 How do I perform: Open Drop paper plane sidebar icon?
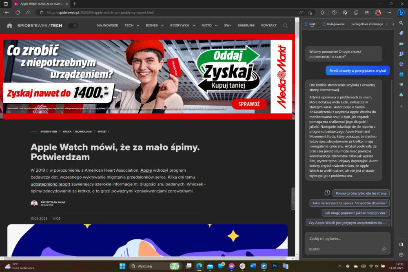401,84
